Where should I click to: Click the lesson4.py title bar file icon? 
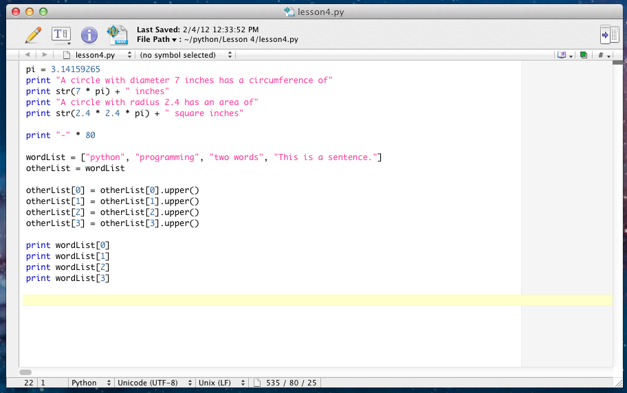coord(289,12)
